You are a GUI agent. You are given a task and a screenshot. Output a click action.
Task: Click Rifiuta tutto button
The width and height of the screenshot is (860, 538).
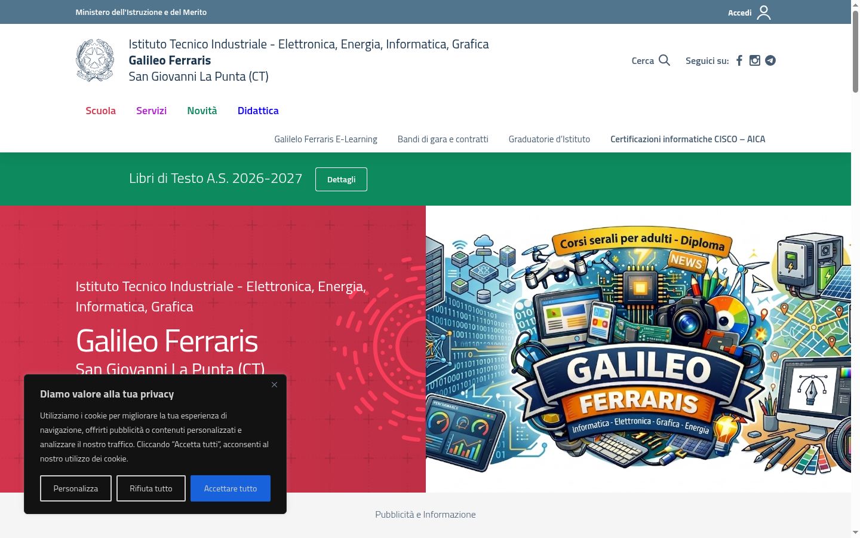(x=151, y=488)
